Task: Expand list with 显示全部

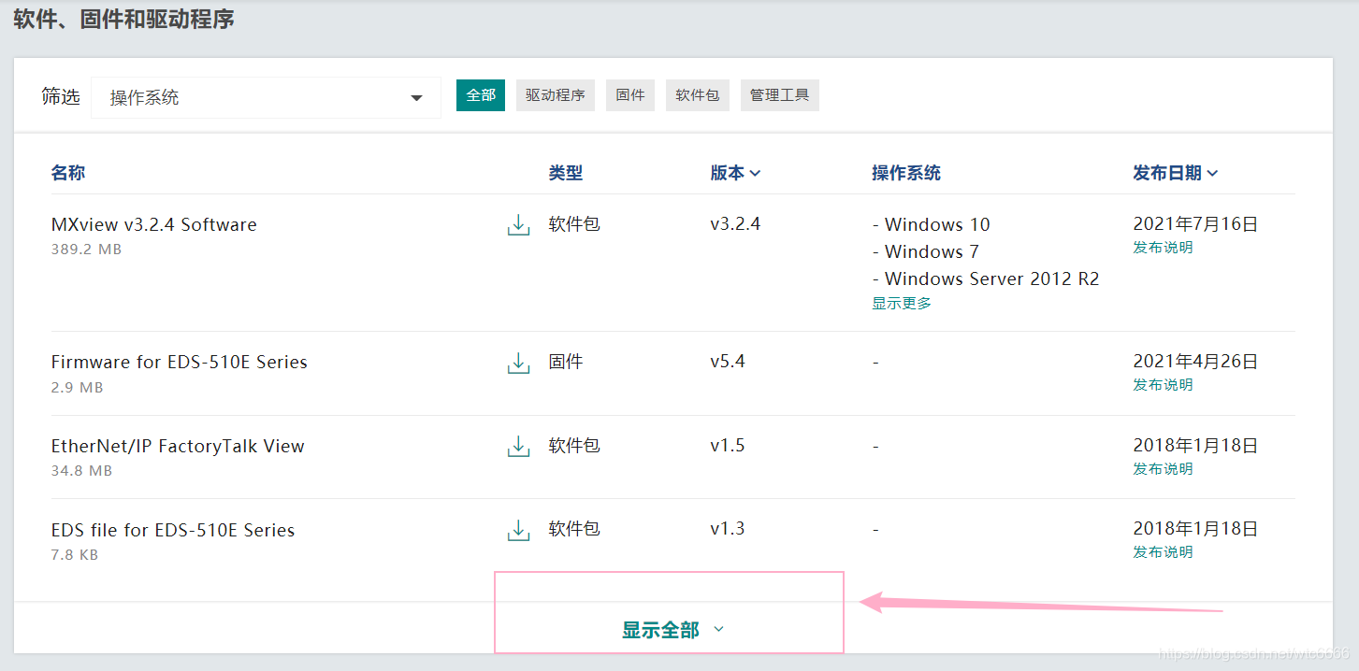Action: click(672, 630)
